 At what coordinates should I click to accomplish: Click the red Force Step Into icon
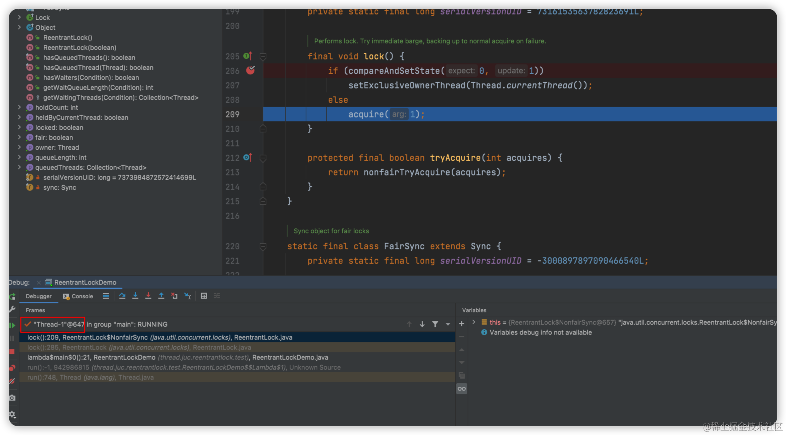[148, 296]
